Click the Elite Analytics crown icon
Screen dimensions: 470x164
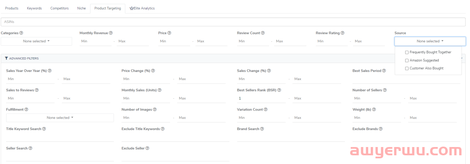131,8
